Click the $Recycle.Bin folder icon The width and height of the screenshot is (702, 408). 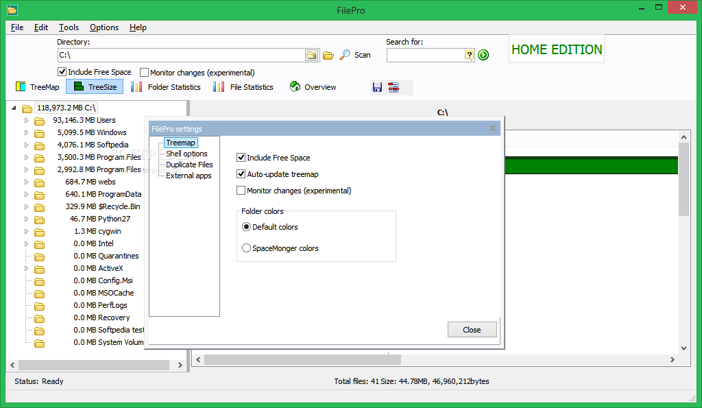tap(39, 207)
